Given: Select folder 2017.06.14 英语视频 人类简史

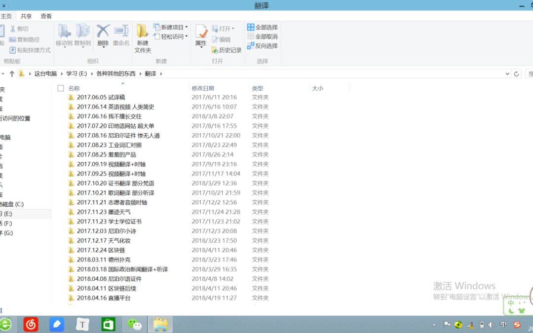Looking at the screenshot, I should 115,107.
